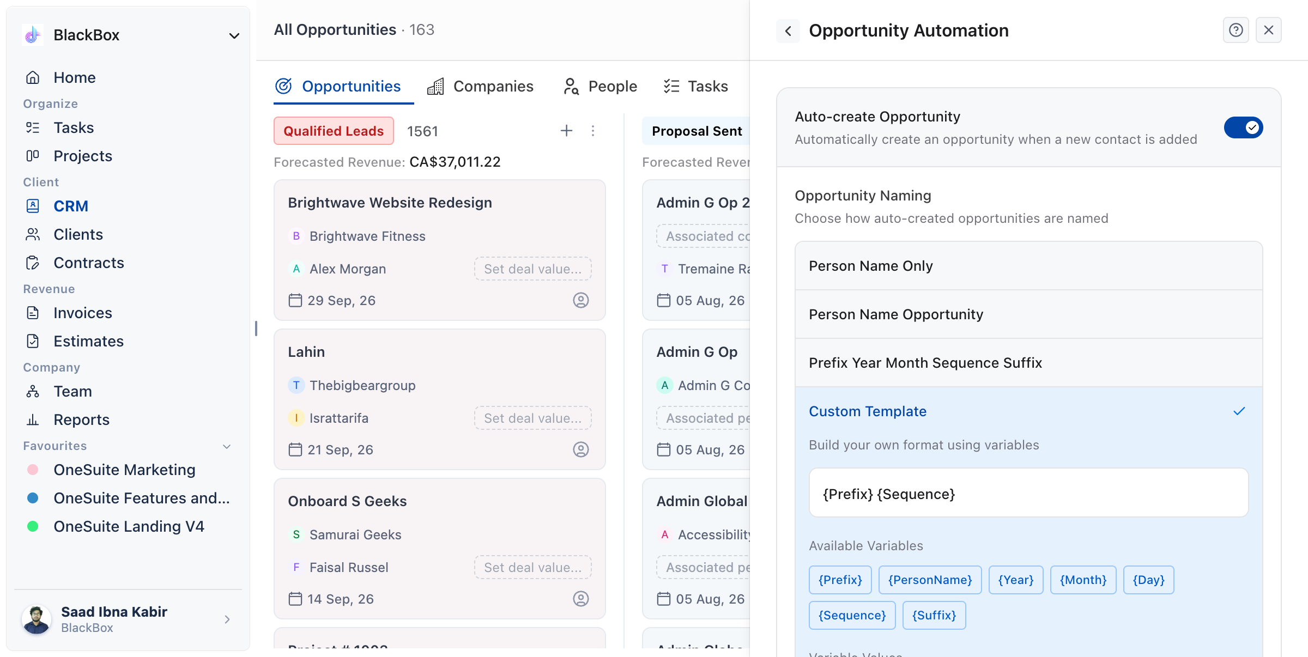This screenshot has width=1308, height=657.
Task: Collapse the Favourites section
Action: [x=227, y=446]
